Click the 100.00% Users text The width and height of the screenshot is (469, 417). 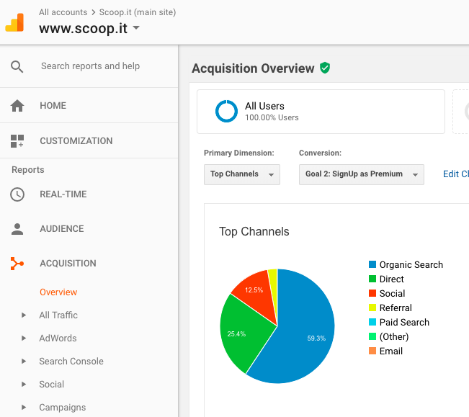[x=272, y=117]
